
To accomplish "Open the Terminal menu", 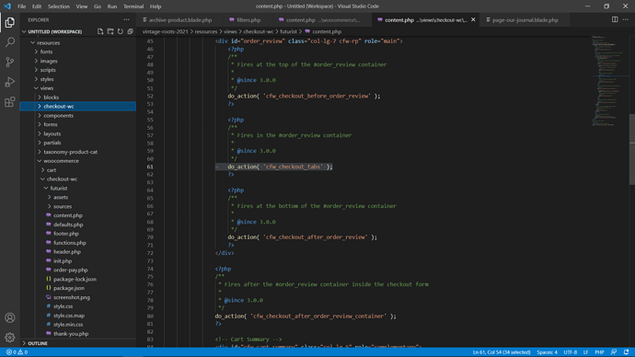I will point(133,6).
